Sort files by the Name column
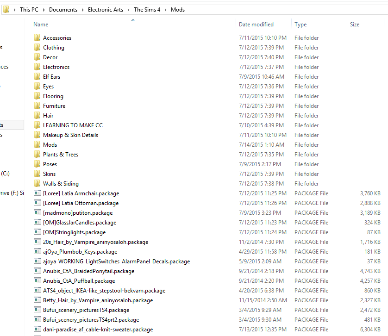 [x=41, y=24]
